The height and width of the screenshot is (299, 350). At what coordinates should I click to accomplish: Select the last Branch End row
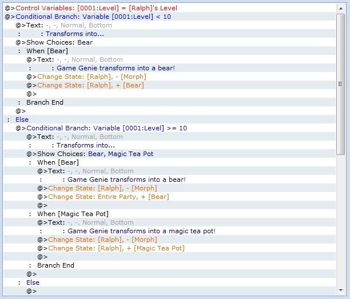click(x=170, y=265)
